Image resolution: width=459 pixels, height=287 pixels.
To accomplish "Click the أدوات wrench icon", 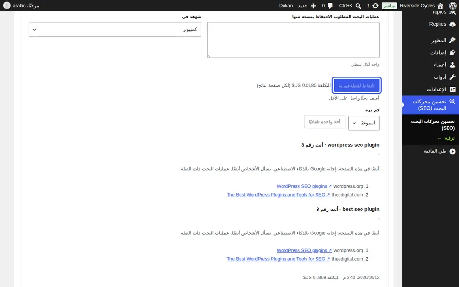I will point(452,77).
